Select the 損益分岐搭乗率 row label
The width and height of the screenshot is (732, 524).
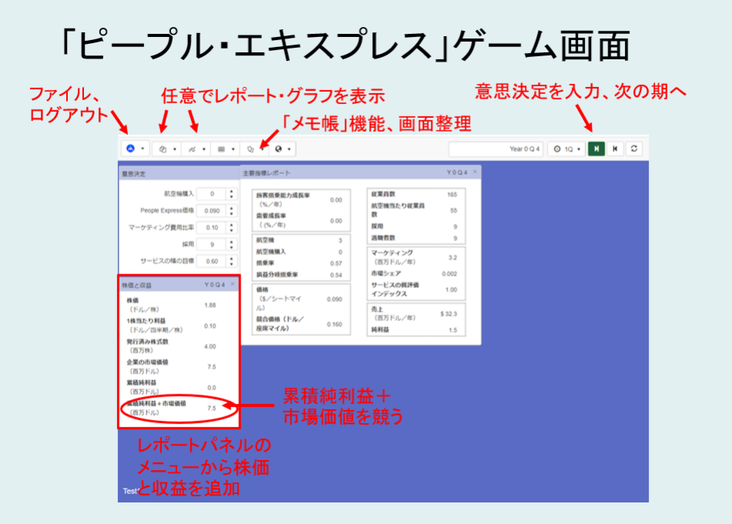click(x=277, y=274)
